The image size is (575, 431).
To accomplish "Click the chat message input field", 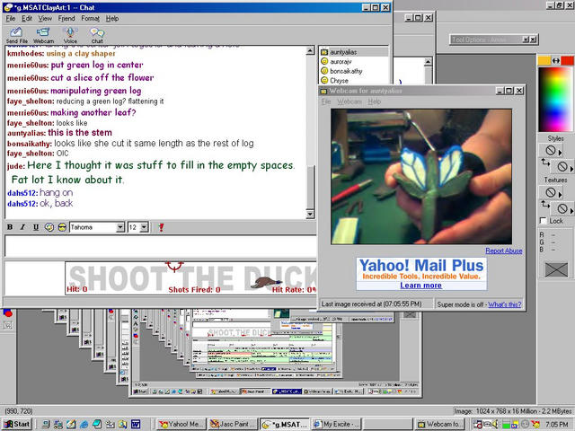I will coord(160,246).
